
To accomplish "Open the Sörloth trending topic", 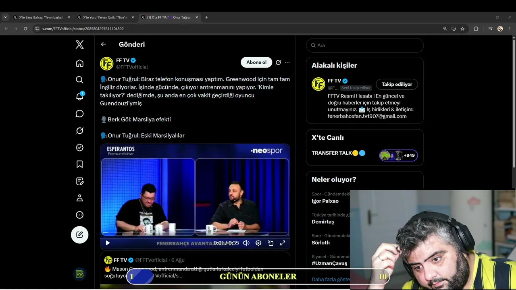I will 320,242.
